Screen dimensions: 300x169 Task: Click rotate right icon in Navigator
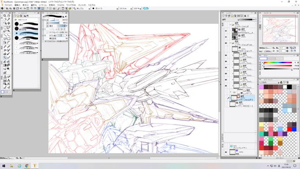(x=277, y=51)
